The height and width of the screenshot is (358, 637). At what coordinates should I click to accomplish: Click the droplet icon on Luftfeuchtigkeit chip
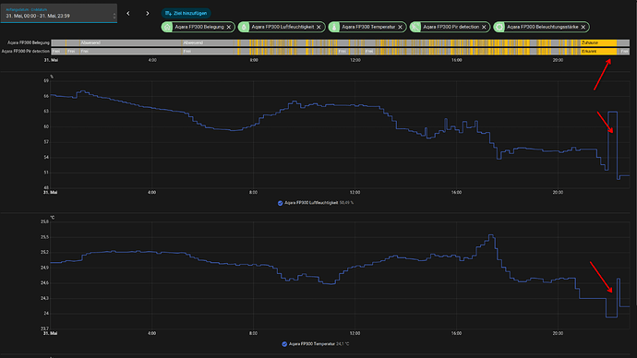coord(244,27)
